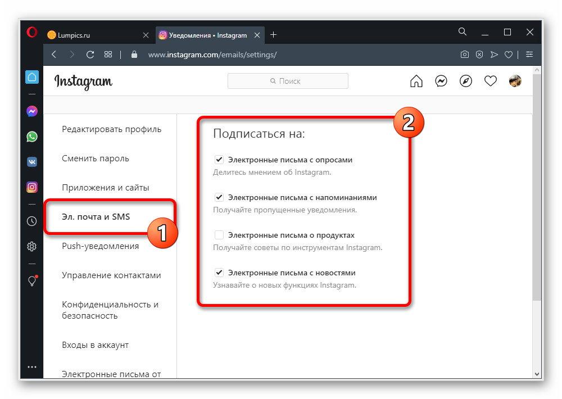The width and height of the screenshot is (562, 399).
Task: Click the Подписаться на: heading
Action: [259, 134]
